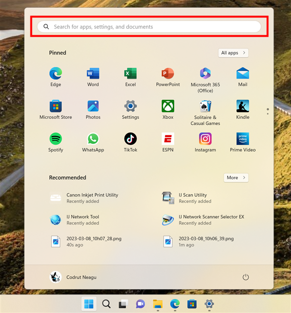291x313 pixels.
Task: Click the Start menu search field
Action: tap(149, 27)
